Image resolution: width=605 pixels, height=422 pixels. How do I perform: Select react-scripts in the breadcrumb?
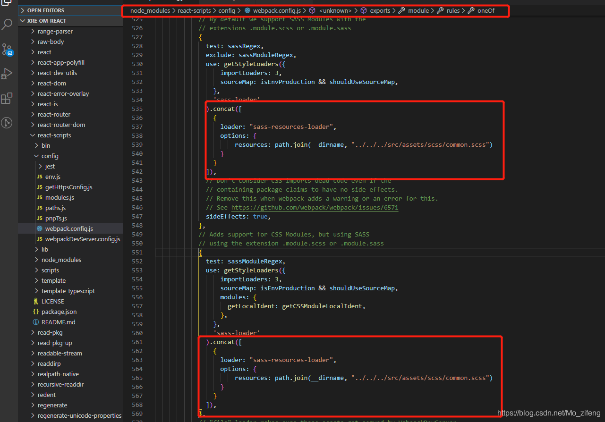pyautogui.click(x=194, y=10)
